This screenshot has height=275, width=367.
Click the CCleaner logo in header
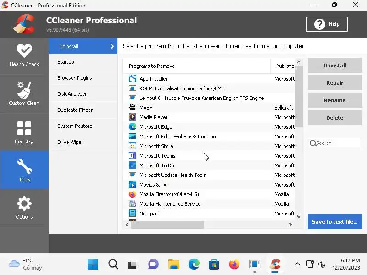24,24
